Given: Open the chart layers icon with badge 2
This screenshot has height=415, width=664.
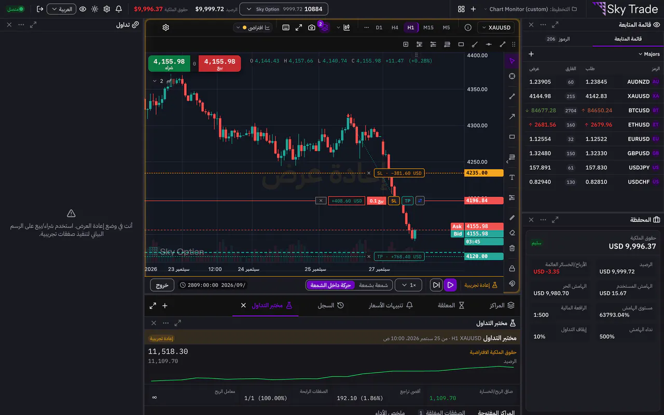Looking at the screenshot, I should click(x=324, y=27).
